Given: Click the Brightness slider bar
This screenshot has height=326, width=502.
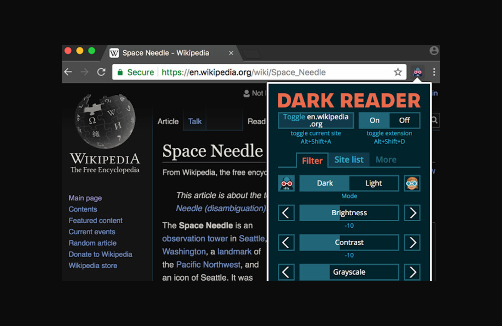Looking at the screenshot, I should (349, 213).
